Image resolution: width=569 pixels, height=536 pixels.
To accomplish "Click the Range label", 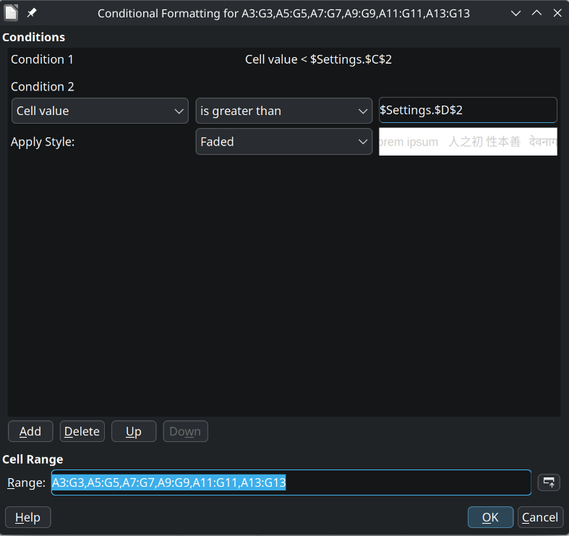I will (x=27, y=482).
